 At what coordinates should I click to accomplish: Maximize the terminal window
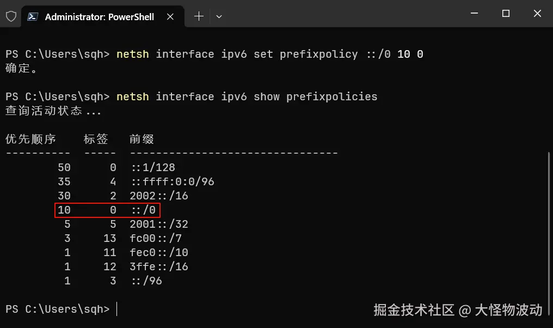pyautogui.click(x=506, y=14)
